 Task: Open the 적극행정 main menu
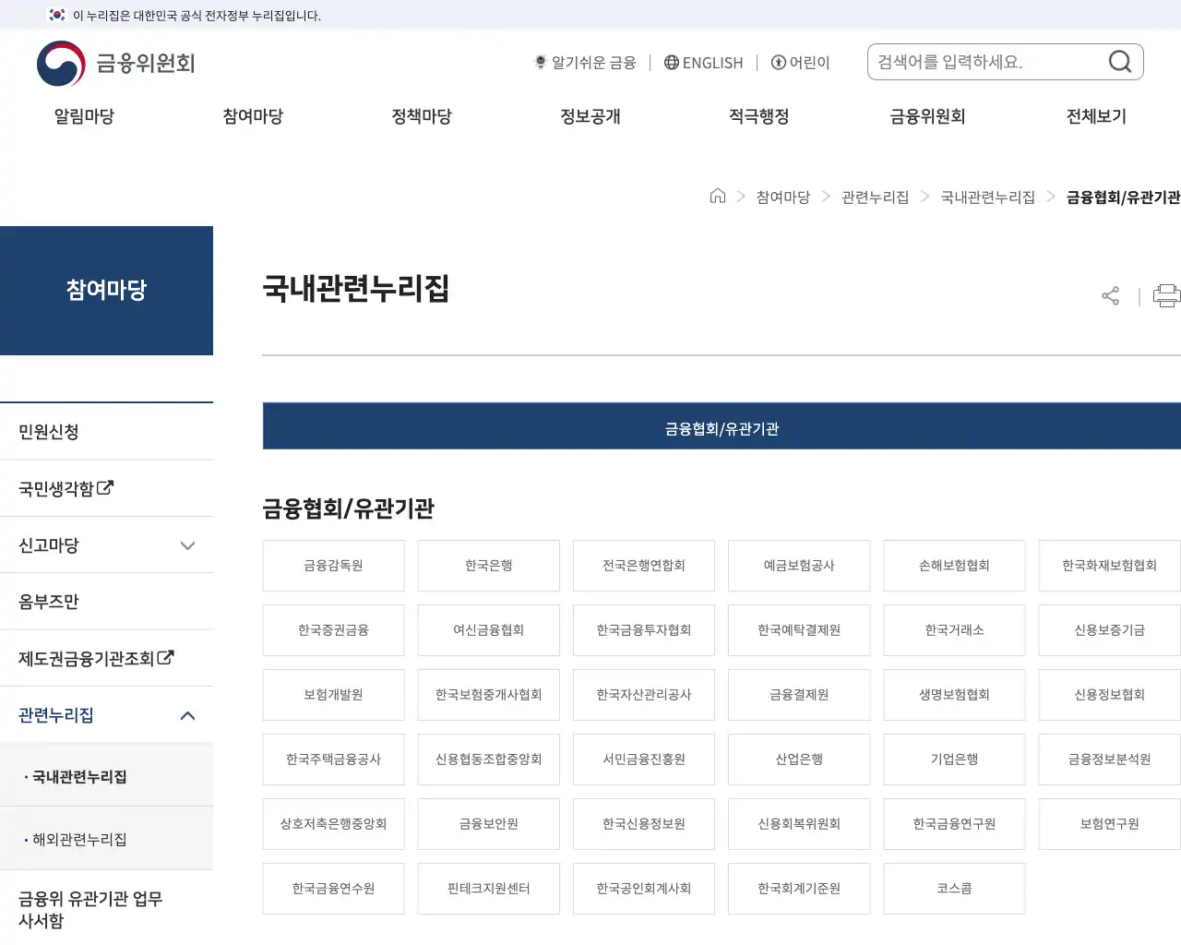click(x=759, y=116)
